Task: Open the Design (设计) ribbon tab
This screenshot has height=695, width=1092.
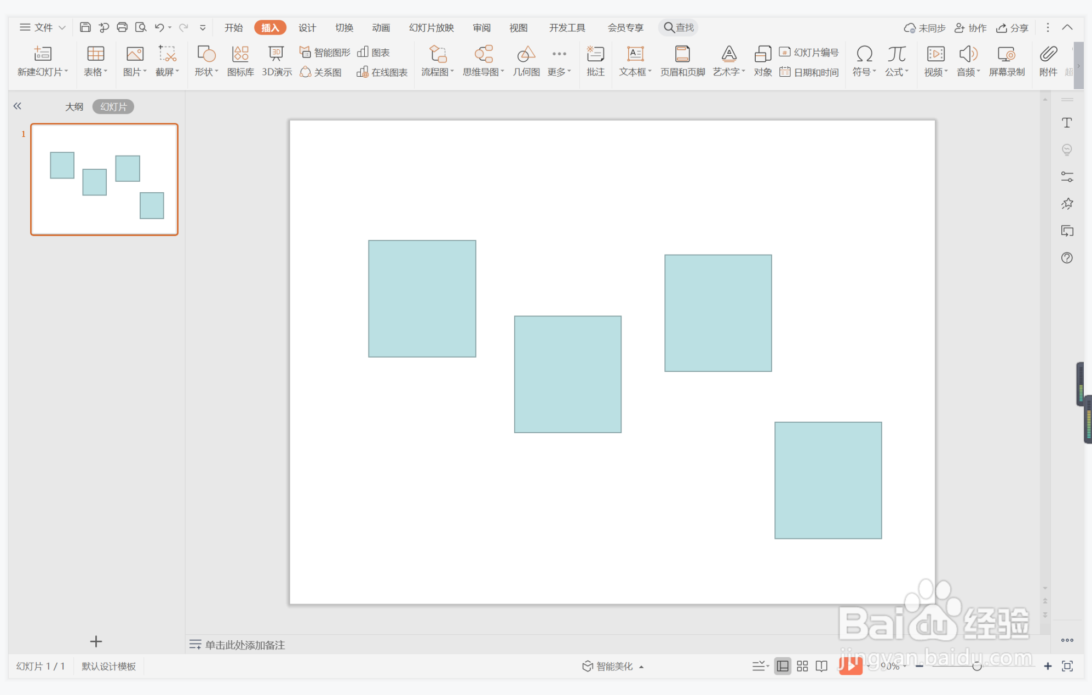Action: [x=307, y=27]
